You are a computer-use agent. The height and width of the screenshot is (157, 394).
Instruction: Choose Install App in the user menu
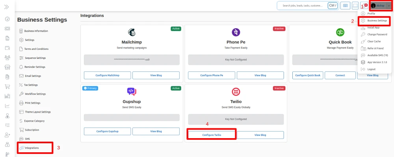click(374, 27)
